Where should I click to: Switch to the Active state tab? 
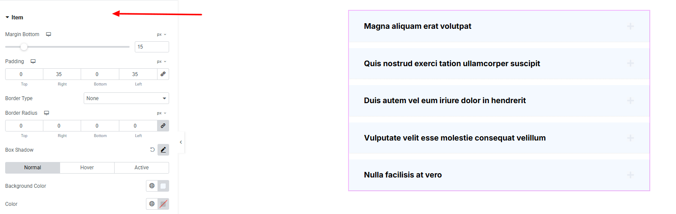[142, 168]
